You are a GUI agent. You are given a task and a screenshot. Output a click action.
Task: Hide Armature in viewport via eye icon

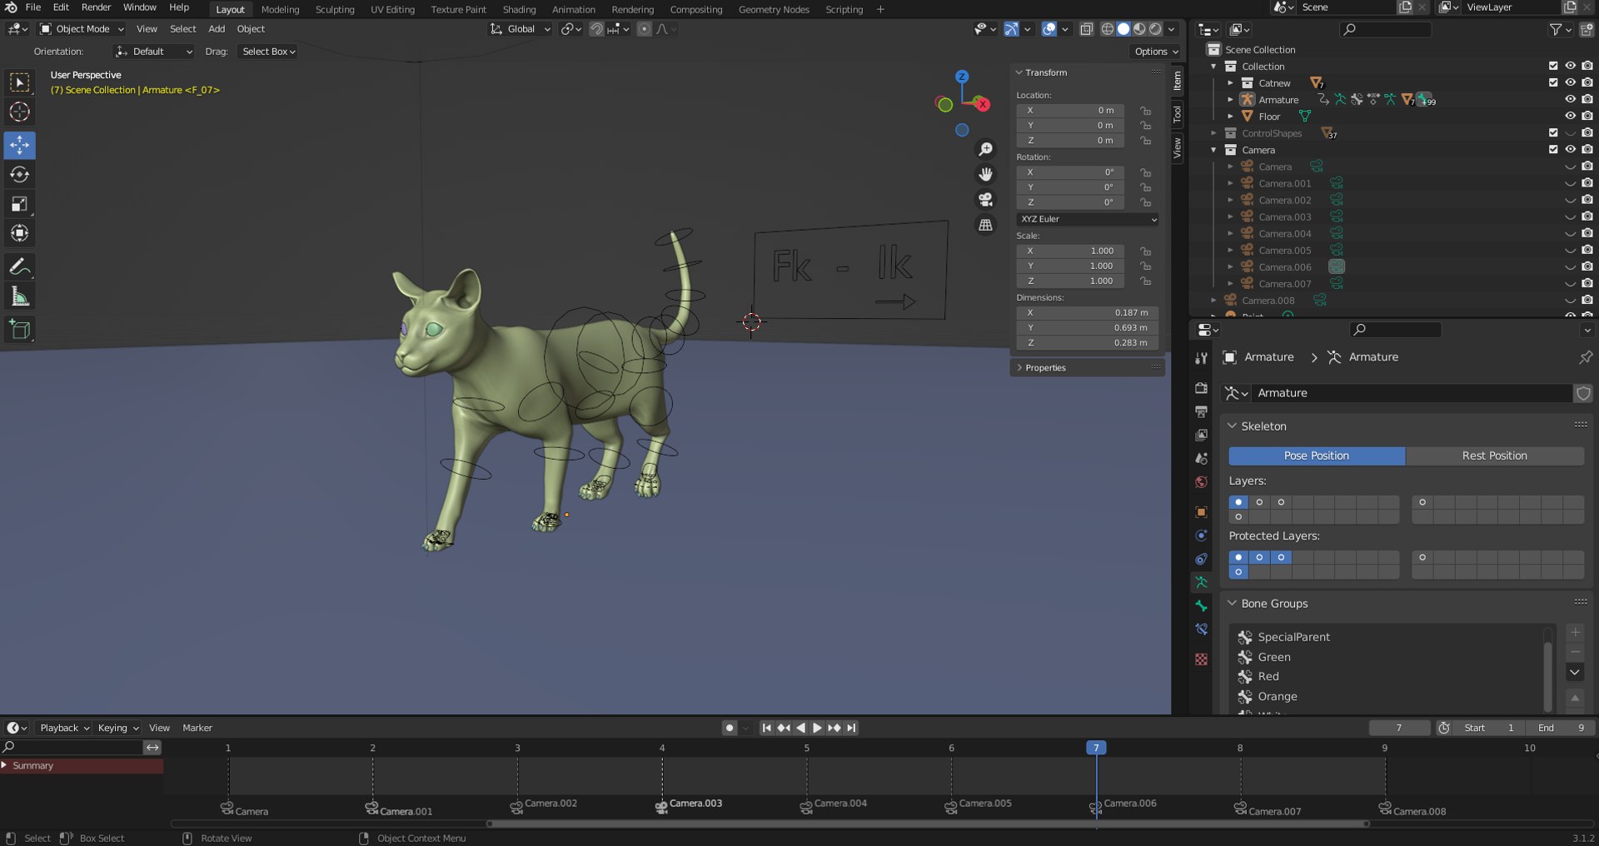tap(1570, 99)
